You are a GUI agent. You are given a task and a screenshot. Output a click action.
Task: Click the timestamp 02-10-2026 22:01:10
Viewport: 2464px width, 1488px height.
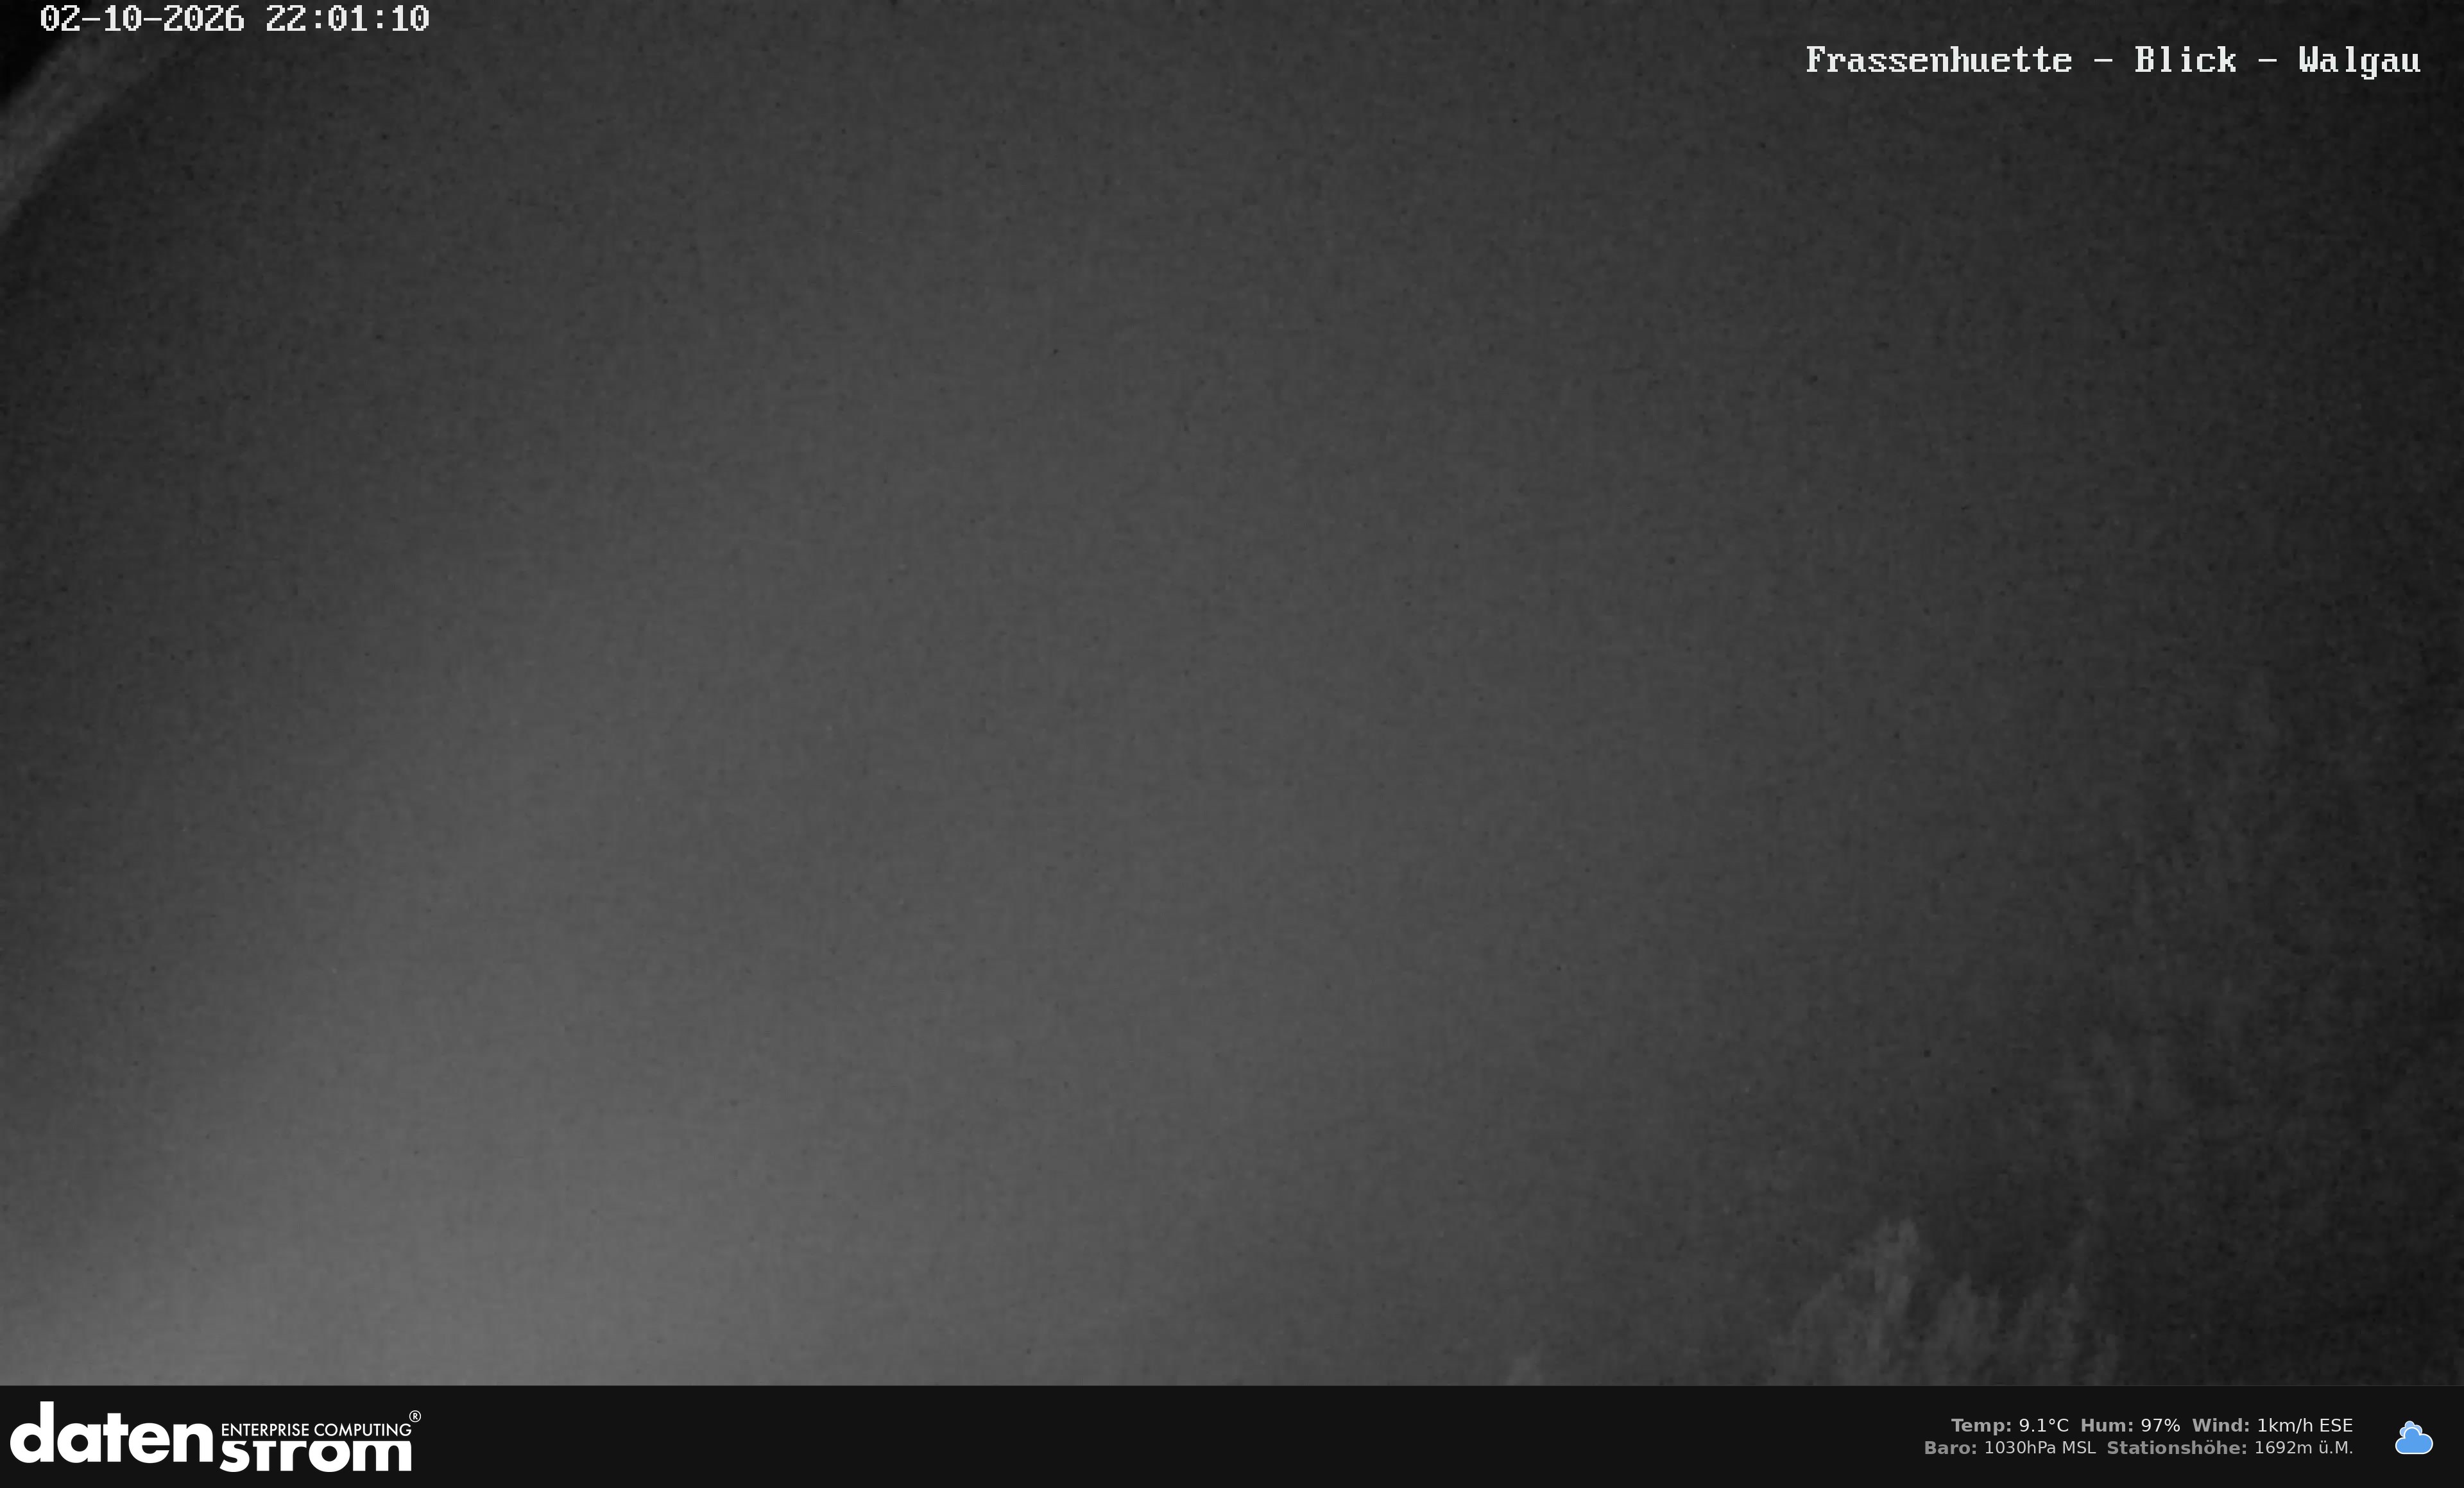[x=235, y=19]
